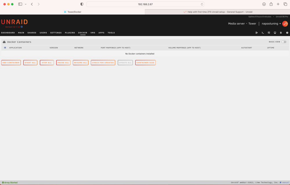Click the Pause All button

[x=63, y=63]
